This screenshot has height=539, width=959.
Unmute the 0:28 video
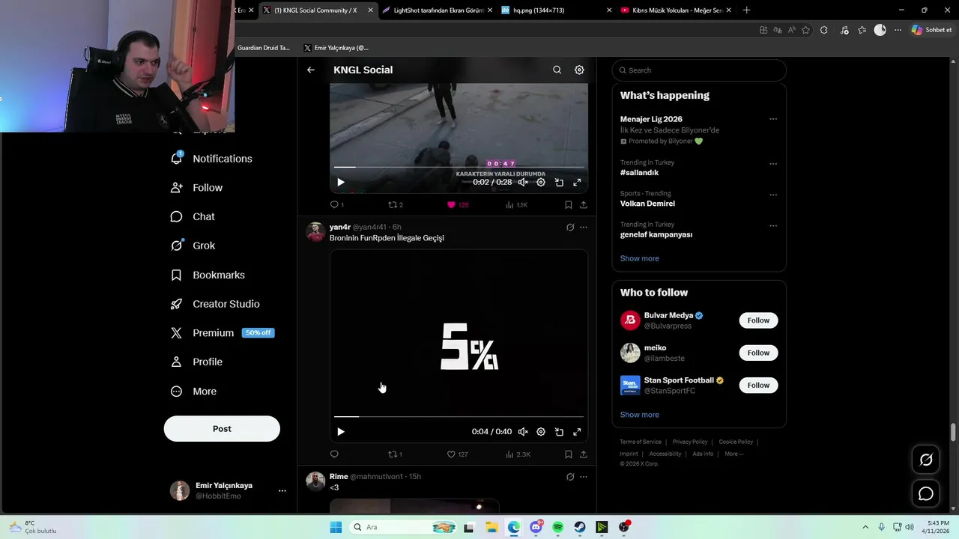click(x=523, y=182)
